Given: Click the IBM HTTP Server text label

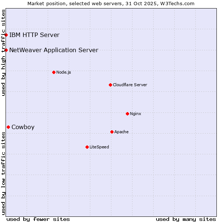Looking at the screenshot, I should click(34, 35).
